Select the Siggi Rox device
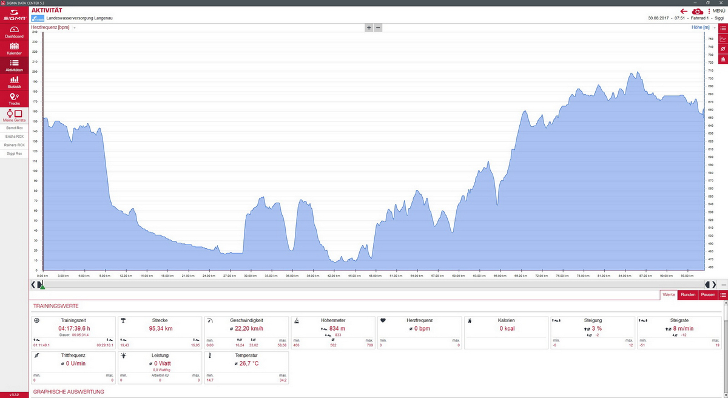Screen dimensions: 728x398 click(14, 153)
